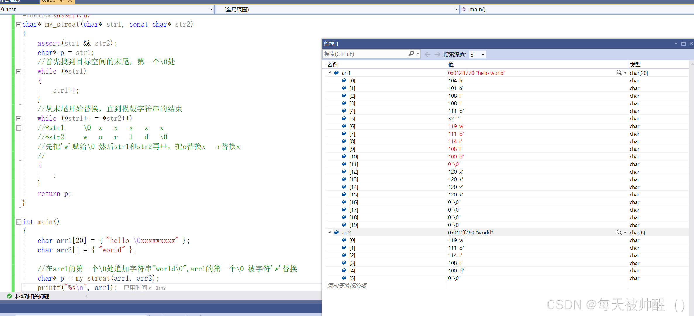Click inside the 搜索(Ctrl+E) search box
Image resolution: width=694 pixels, height=316 pixels.
click(366, 54)
